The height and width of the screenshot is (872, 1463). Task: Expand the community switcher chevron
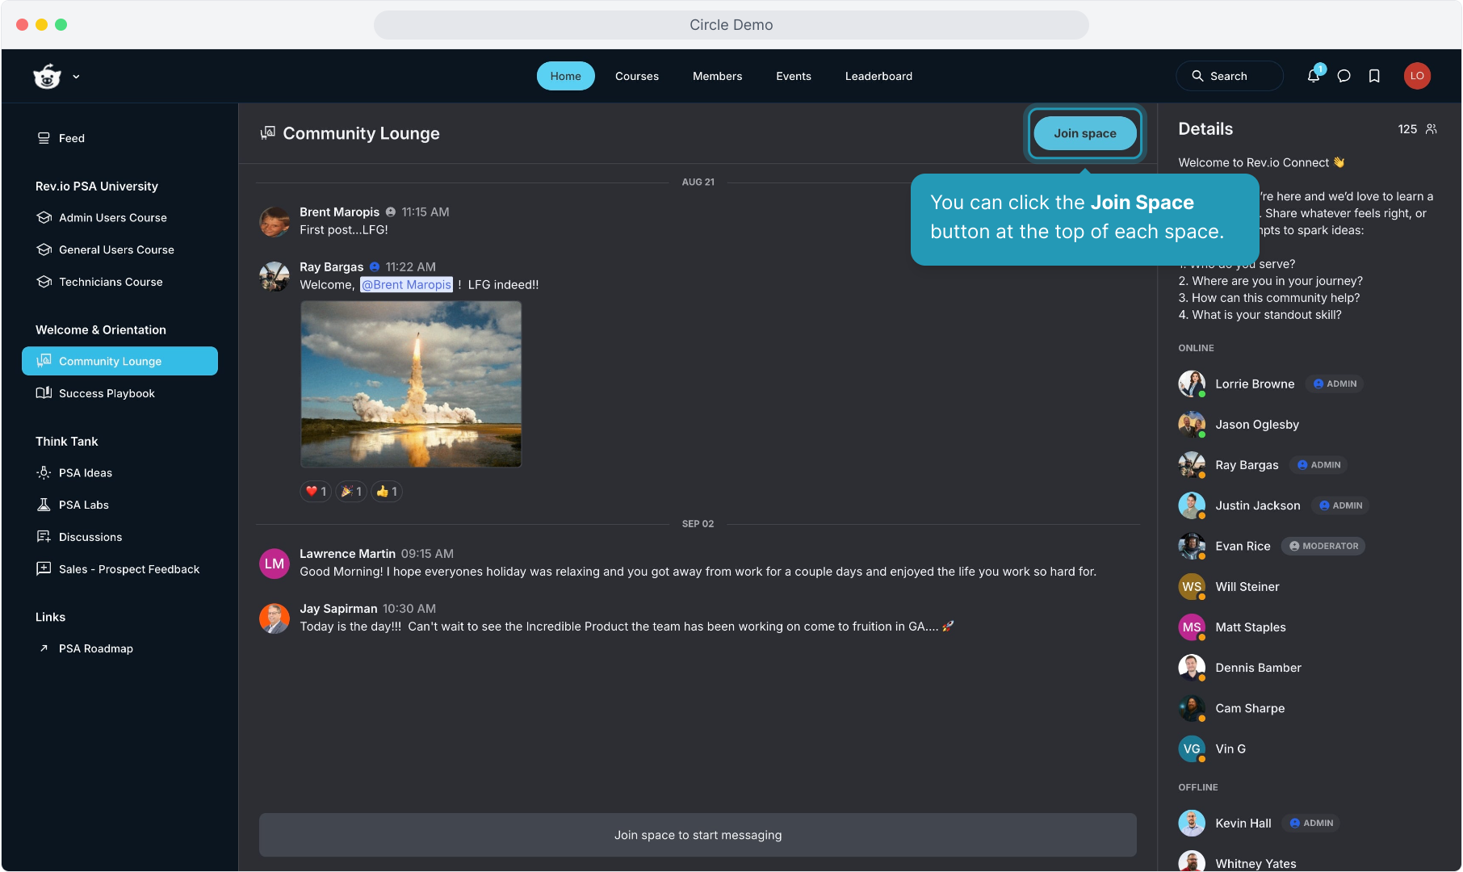(76, 77)
